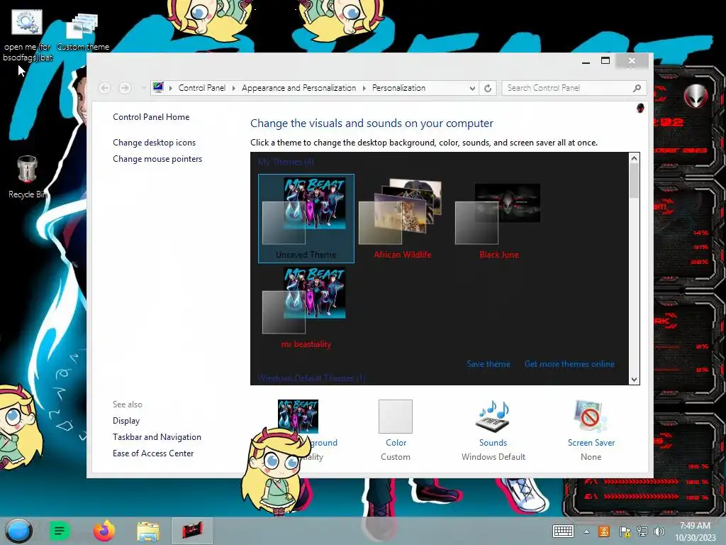The width and height of the screenshot is (726, 545).
Task: Click the active Personalization taskbar button
Action: point(192,531)
